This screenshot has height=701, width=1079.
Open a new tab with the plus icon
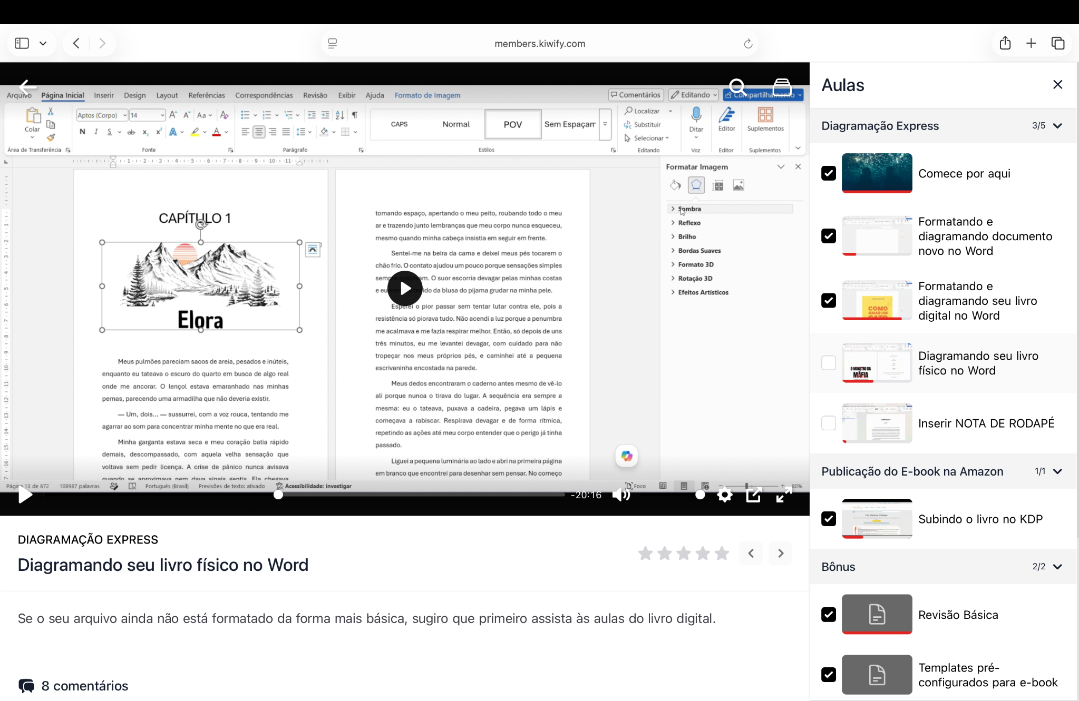pos(1032,43)
